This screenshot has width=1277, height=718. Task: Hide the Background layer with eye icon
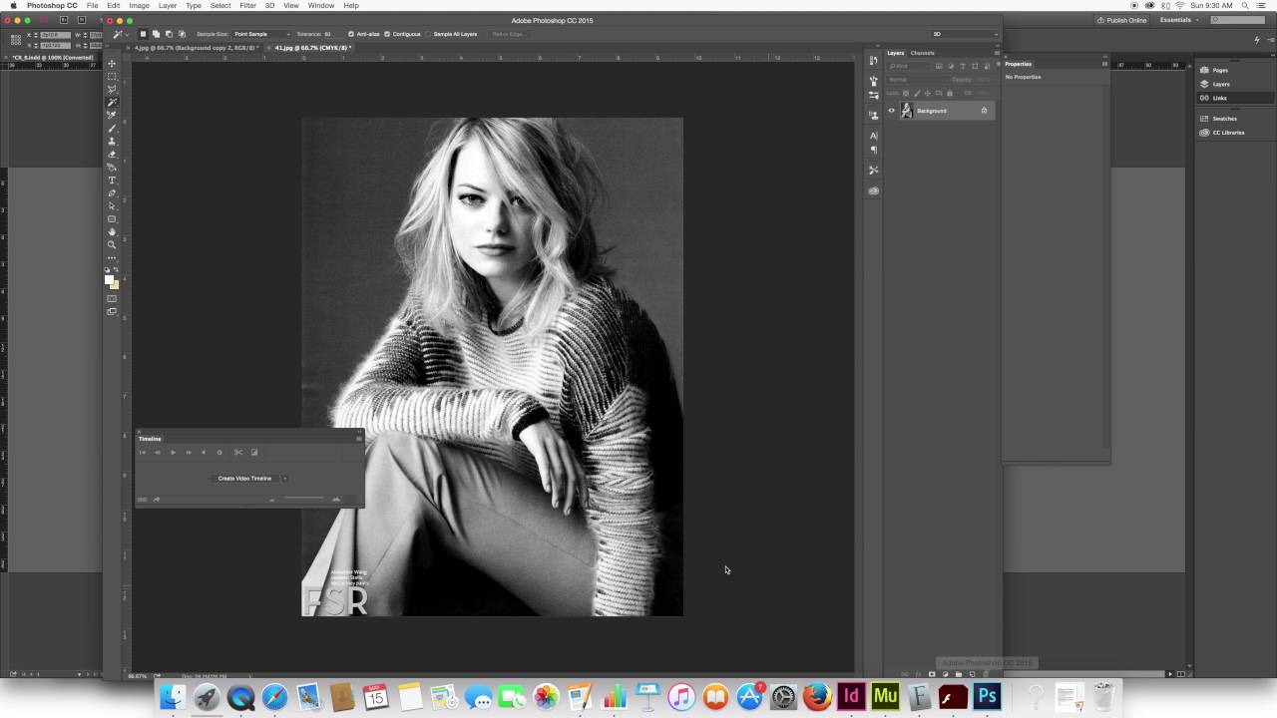(x=892, y=111)
